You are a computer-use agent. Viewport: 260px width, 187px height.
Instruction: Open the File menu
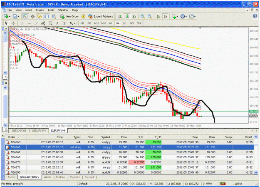(10, 10)
